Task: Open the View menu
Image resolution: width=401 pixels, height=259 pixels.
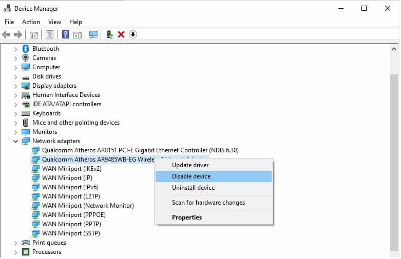Action: pyautogui.click(x=54, y=22)
